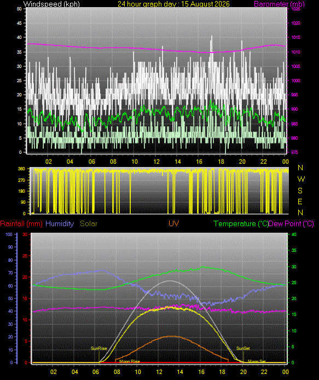Screen dimensions: 319x380
Task: Select "45" on the windspeed axis
Action: [19, 23]
